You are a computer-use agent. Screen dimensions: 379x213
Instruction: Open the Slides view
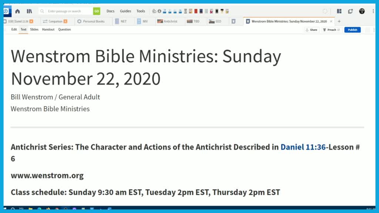pos(34,30)
